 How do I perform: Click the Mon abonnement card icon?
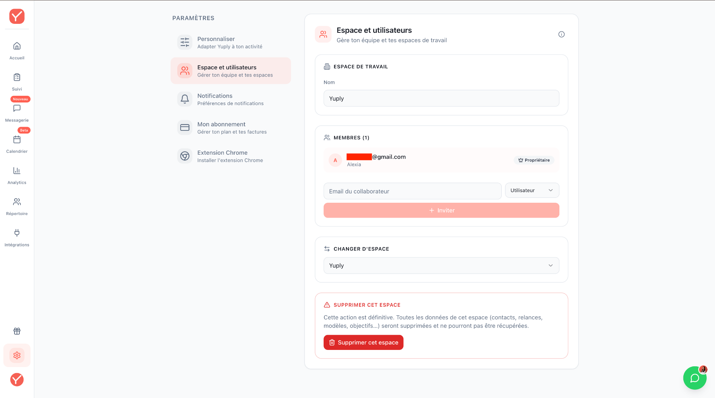pyautogui.click(x=185, y=127)
